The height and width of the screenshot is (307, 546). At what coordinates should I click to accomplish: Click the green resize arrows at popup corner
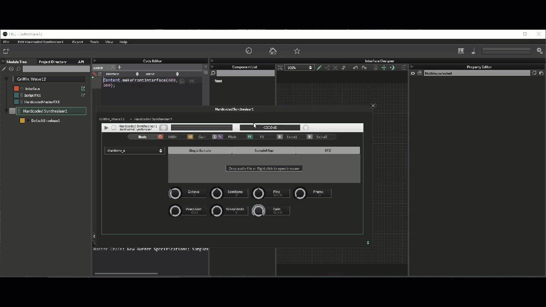pos(368,243)
